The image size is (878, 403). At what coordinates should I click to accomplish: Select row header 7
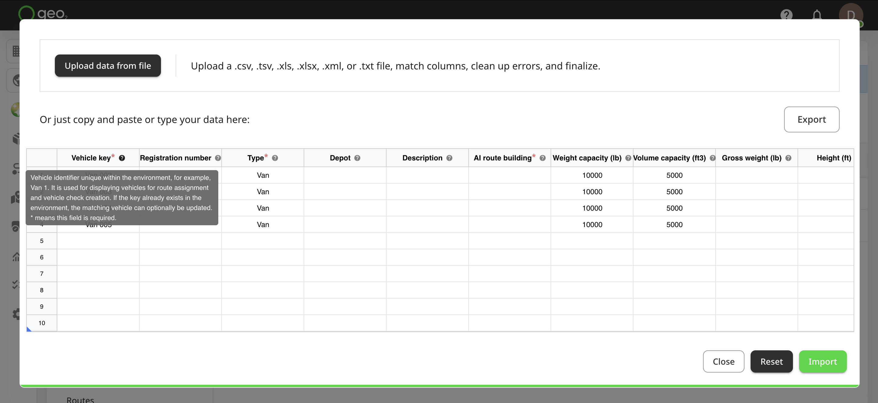41,274
